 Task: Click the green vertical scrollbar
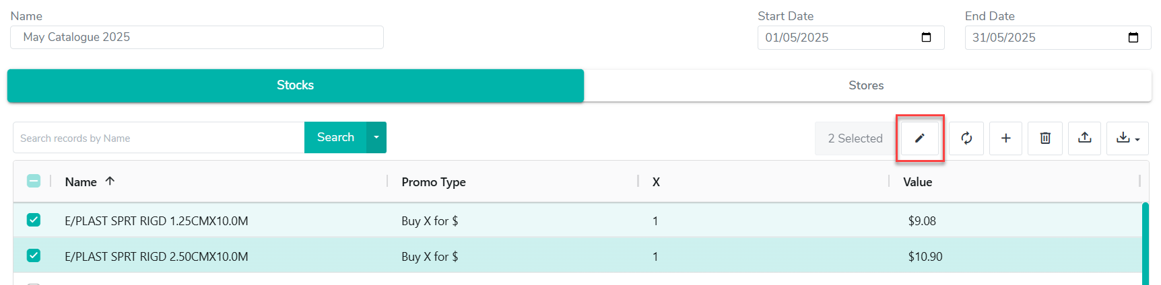coord(1146,243)
